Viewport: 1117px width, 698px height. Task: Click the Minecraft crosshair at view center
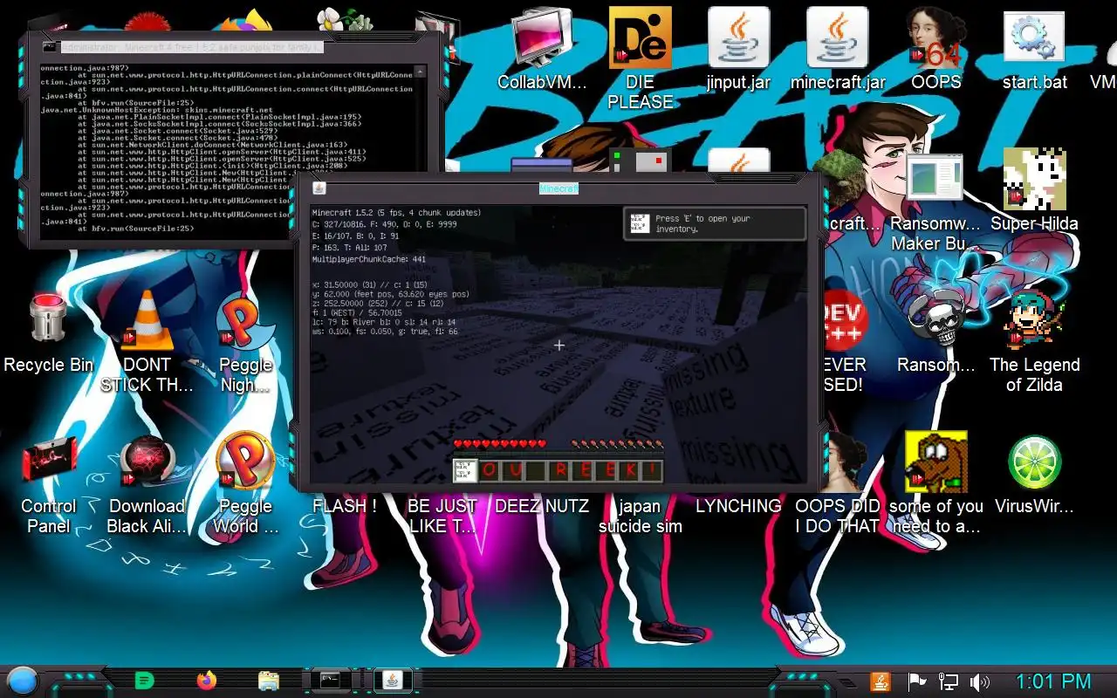[558, 345]
